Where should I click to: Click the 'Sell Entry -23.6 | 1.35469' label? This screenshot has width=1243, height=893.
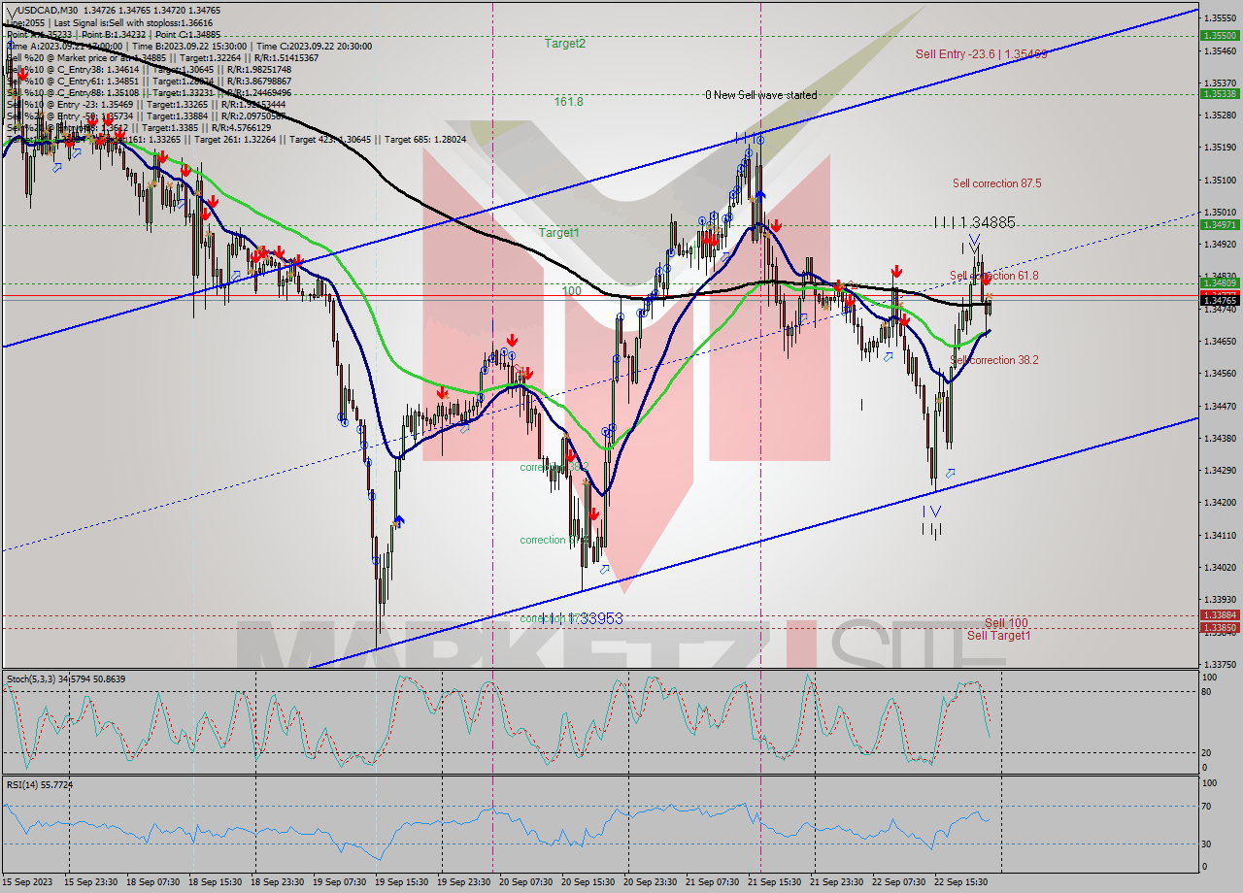(981, 54)
